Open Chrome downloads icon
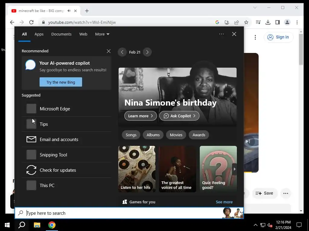 [x=268, y=22]
